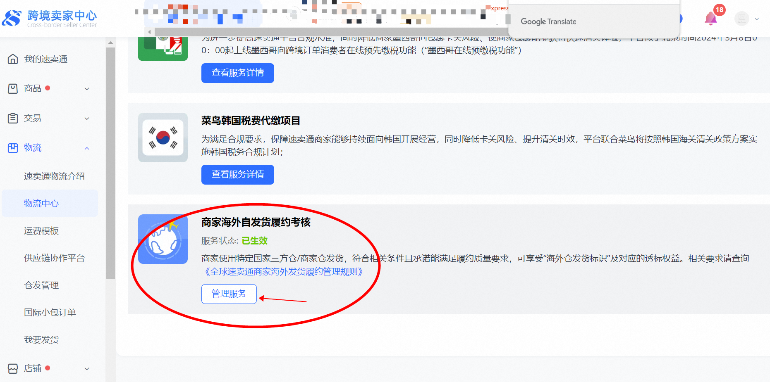Open 供应链协作平台 submenu item

click(x=54, y=258)
